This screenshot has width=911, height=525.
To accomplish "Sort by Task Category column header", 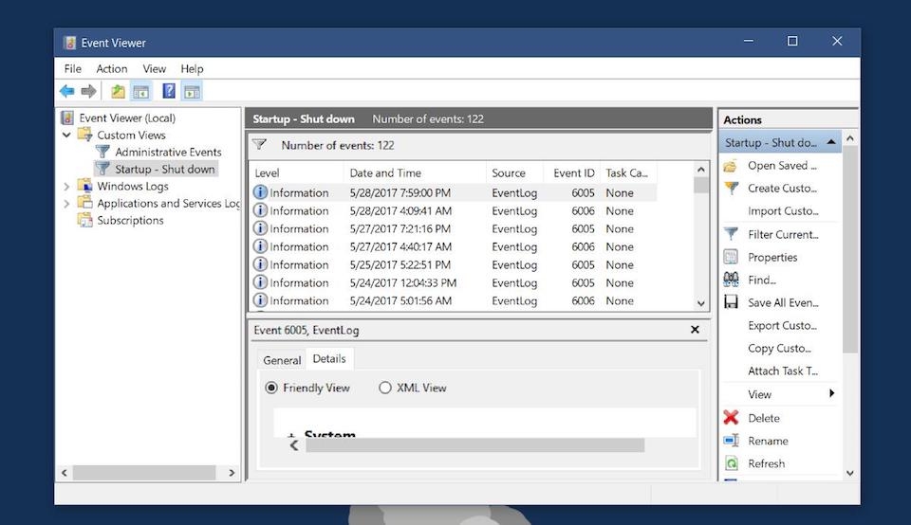I will [628, 172].
